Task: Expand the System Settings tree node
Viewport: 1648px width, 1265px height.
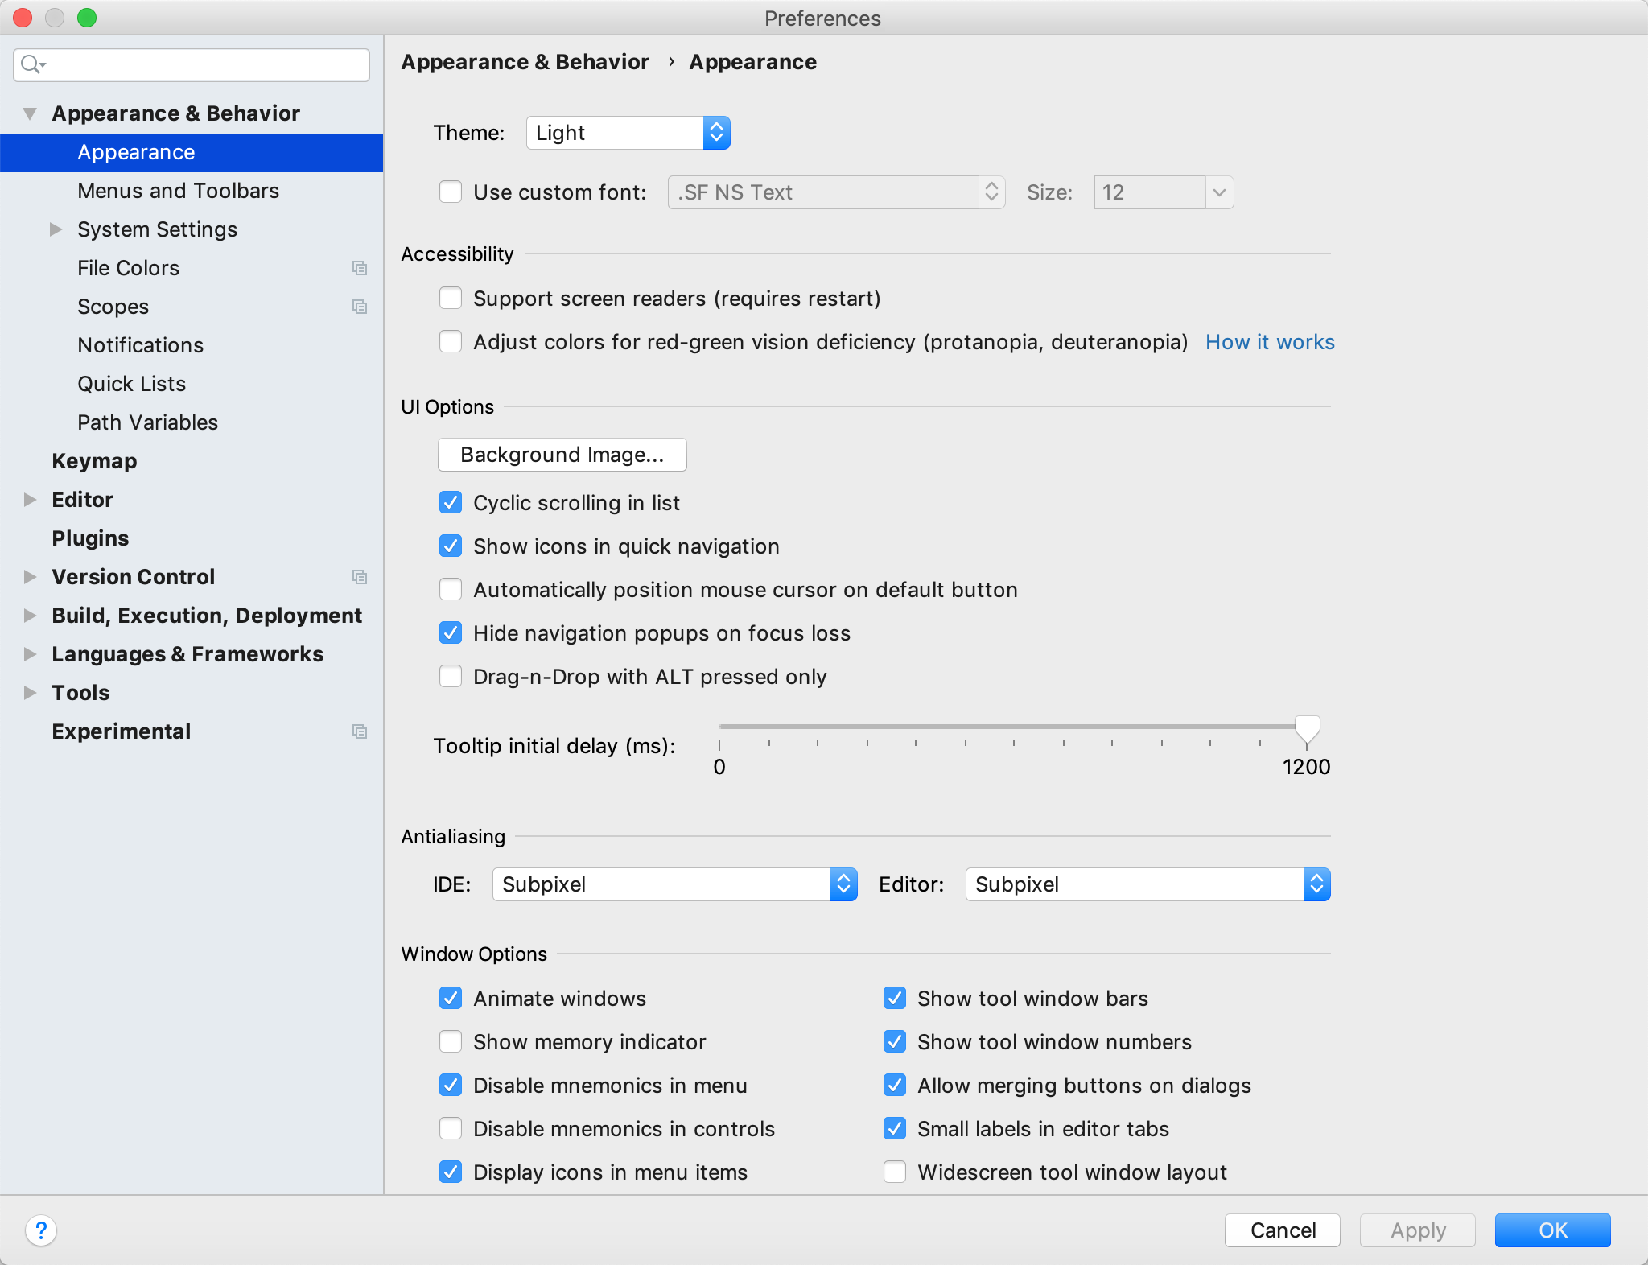Action: [x=56, y=229]
